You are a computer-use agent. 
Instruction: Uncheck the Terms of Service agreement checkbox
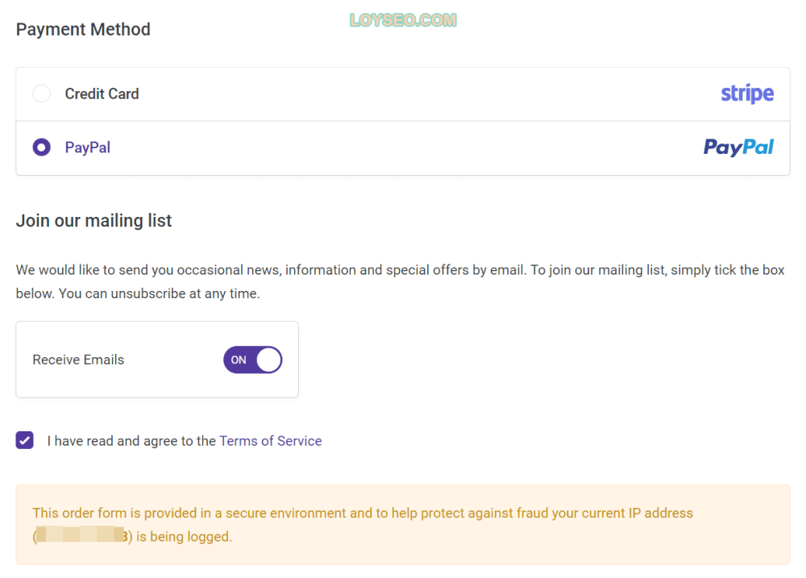(x=25, y=440)
